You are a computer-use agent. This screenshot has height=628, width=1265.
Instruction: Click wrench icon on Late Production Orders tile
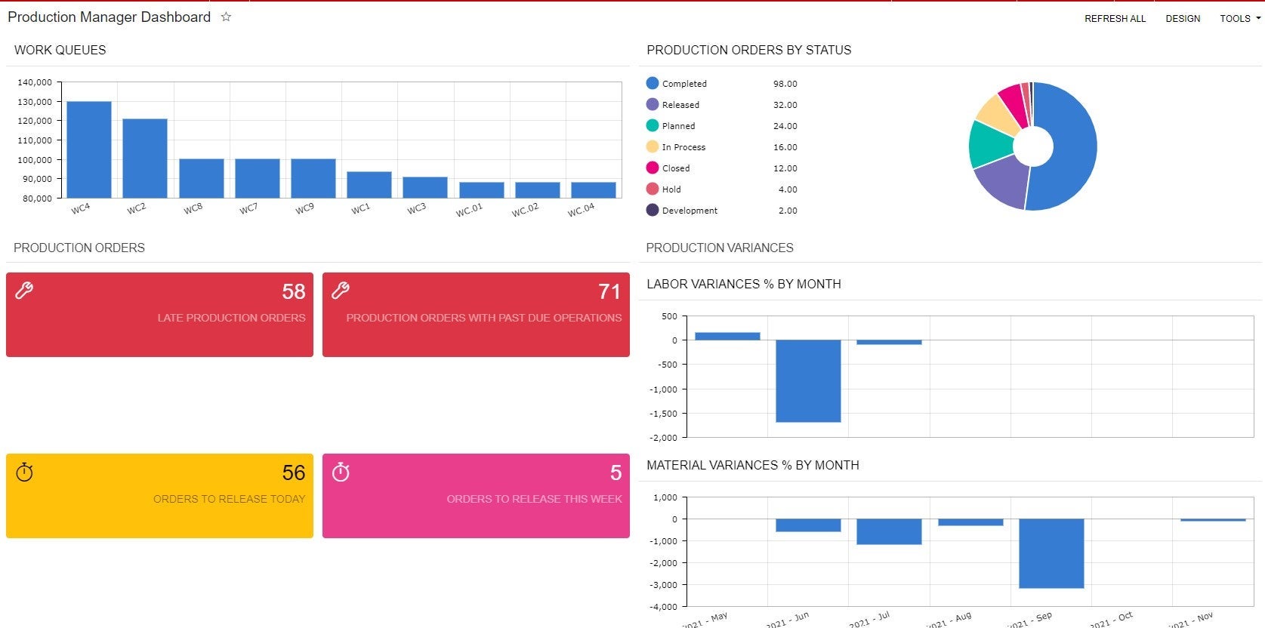click(x=24, y=291)
